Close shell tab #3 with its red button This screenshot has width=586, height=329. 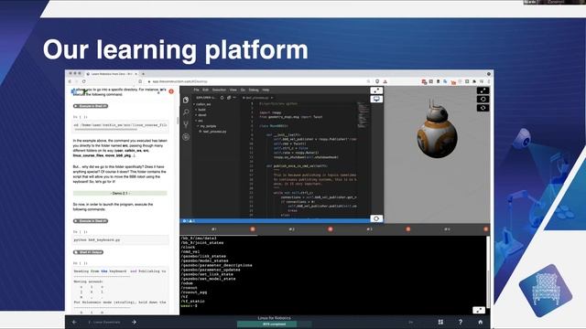(408, 229)
